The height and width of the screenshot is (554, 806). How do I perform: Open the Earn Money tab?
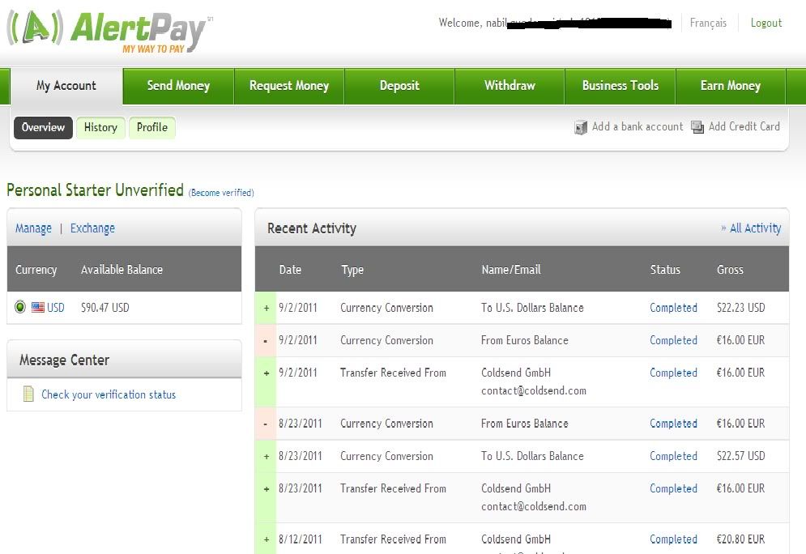click(x=731, y=86)
